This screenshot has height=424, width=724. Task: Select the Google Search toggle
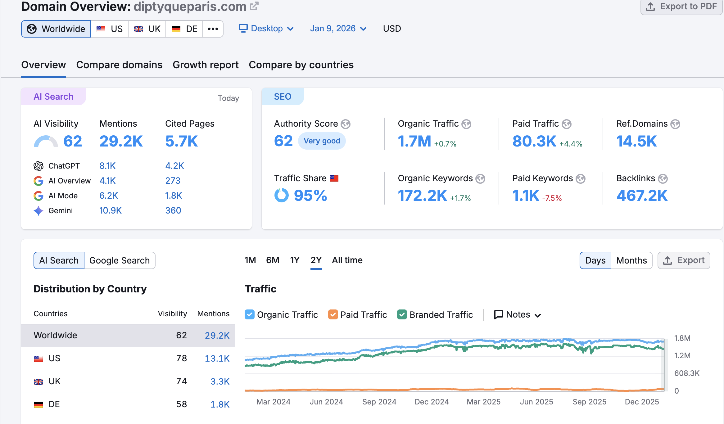[120, 260]
